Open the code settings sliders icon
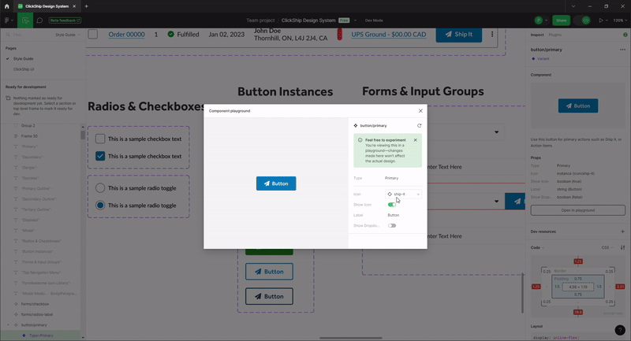The image size is (631, 341). click(622, 247)
